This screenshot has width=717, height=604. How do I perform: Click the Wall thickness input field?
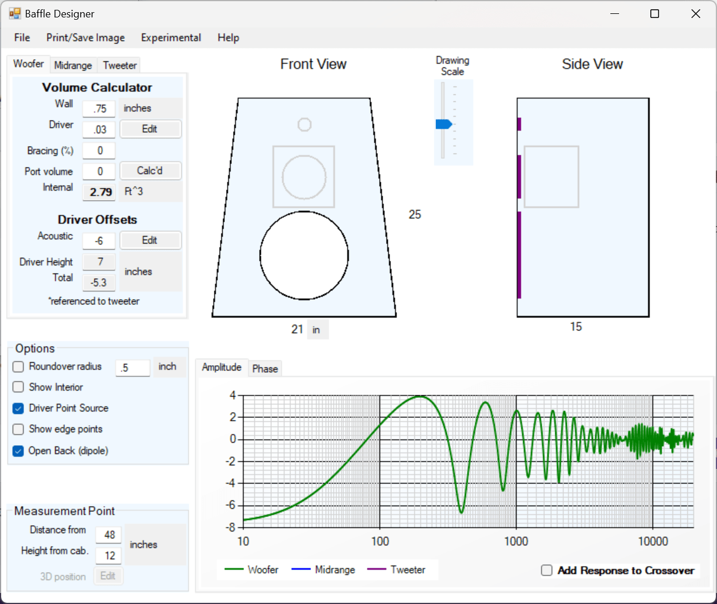tap(99, 108)
